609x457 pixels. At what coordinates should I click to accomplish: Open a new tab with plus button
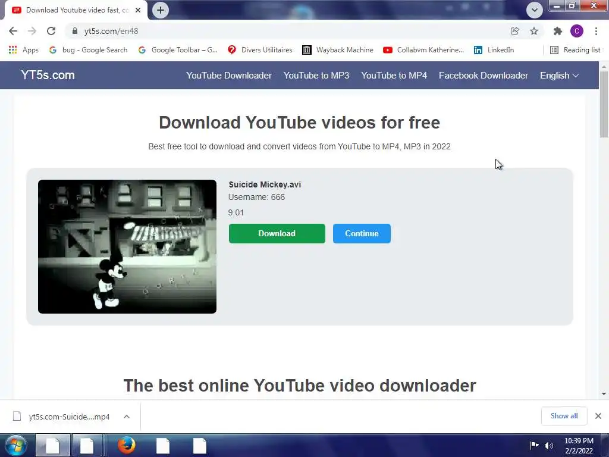[161, 10]
